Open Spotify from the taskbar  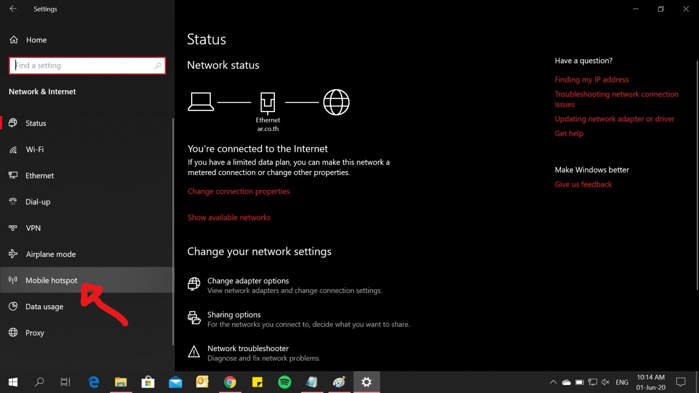(x=284, y=382)
